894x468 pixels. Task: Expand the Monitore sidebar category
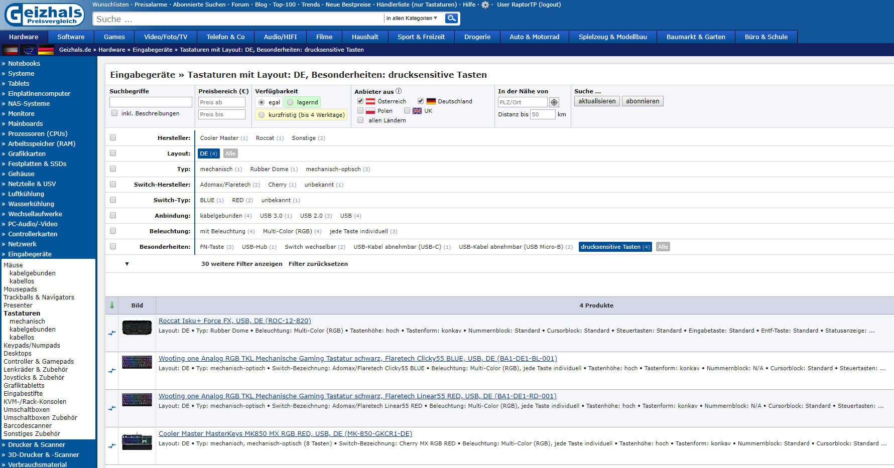coord(21,114)
